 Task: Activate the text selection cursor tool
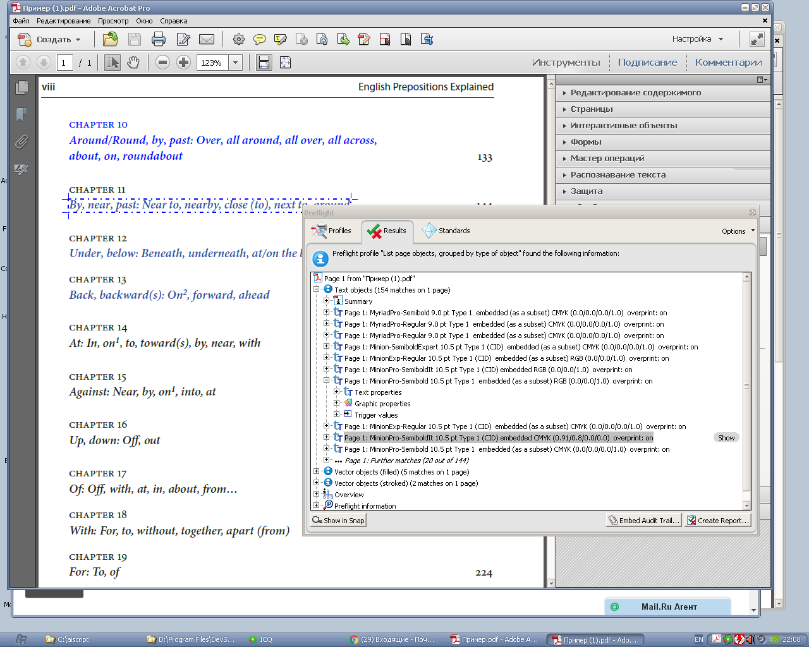[113, 62]
